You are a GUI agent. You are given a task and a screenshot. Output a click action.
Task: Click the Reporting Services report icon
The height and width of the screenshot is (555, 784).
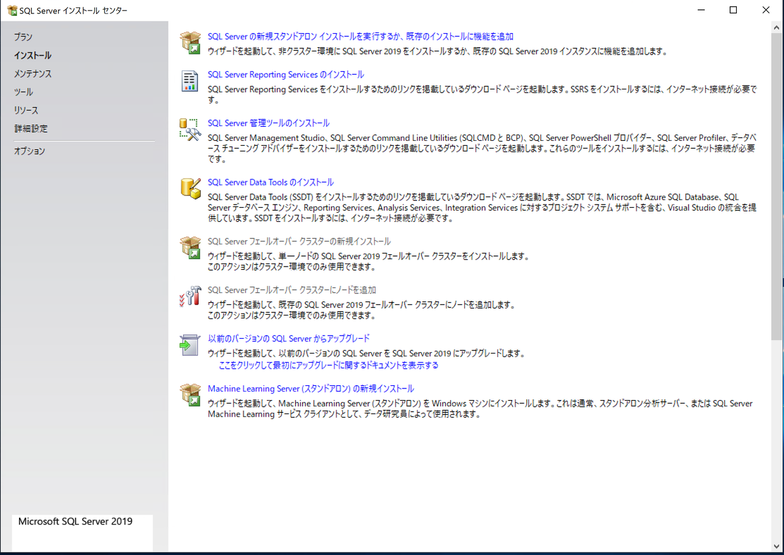[x=190, y=81]
